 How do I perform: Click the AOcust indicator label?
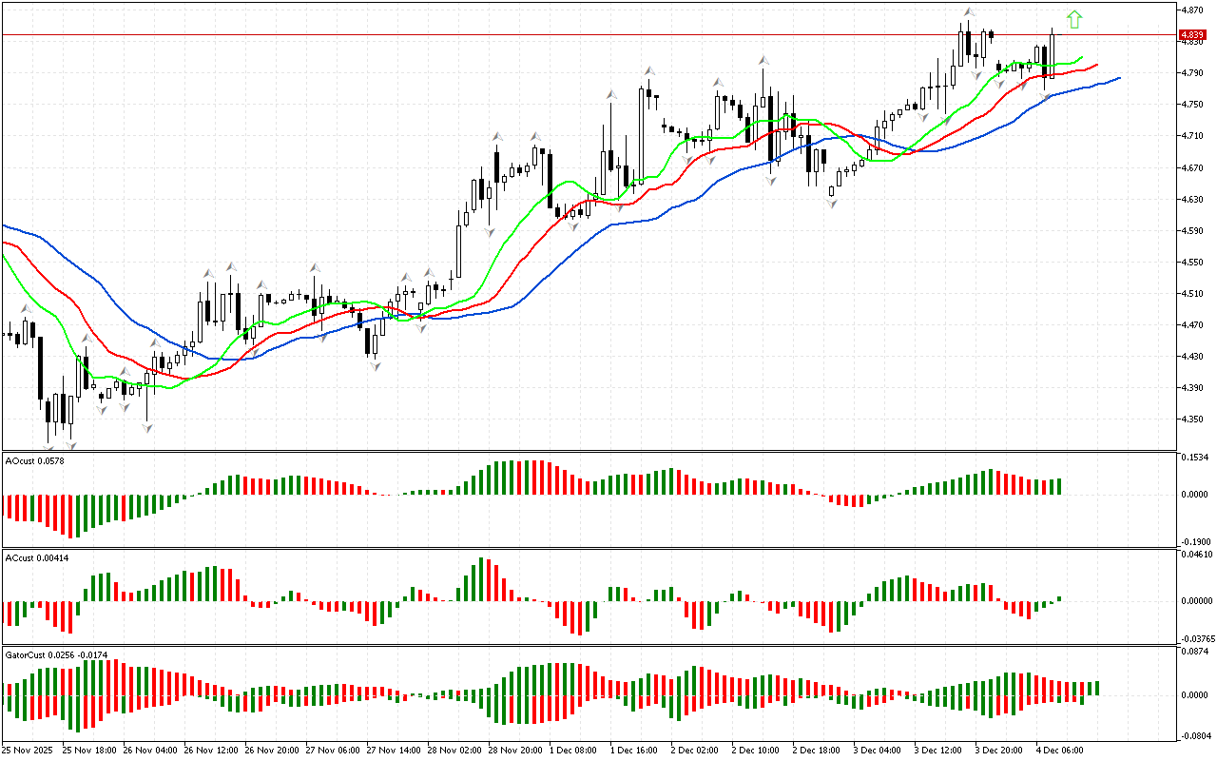[31, 460]
